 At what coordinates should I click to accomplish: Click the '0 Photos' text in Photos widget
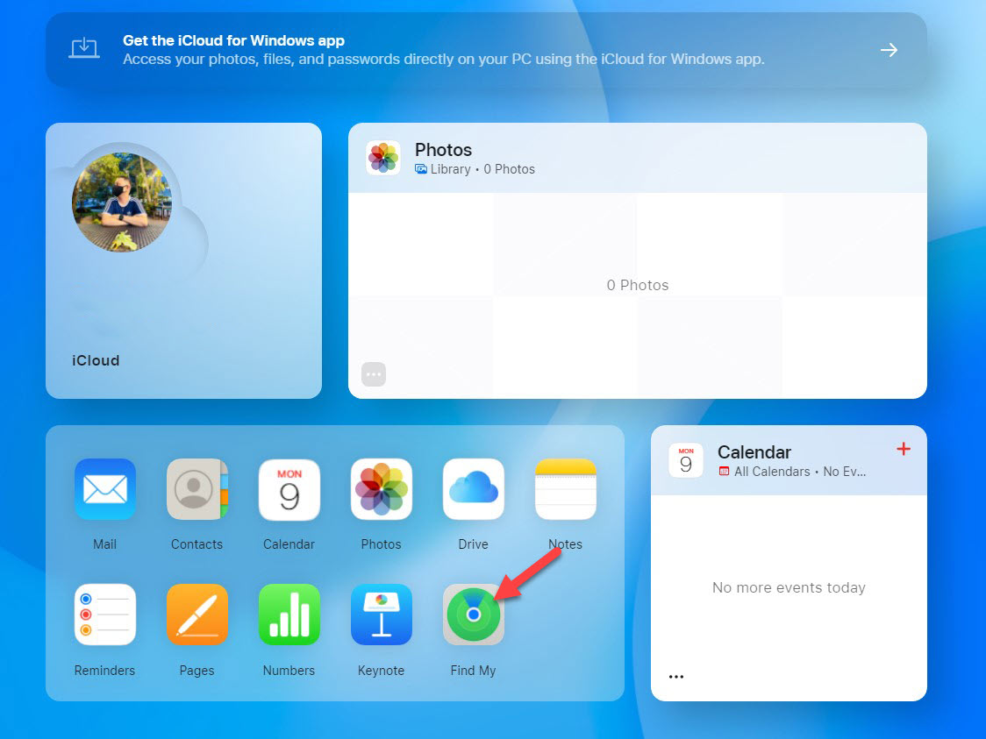pos(638,285)
